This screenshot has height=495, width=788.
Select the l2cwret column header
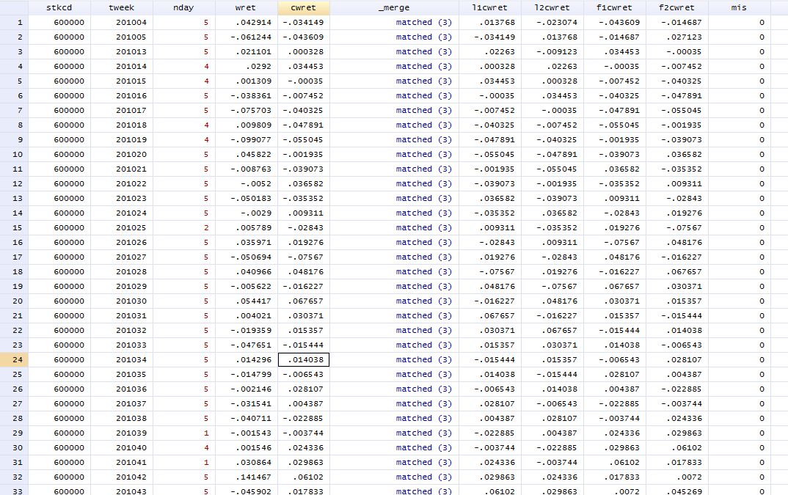point(552,8)
